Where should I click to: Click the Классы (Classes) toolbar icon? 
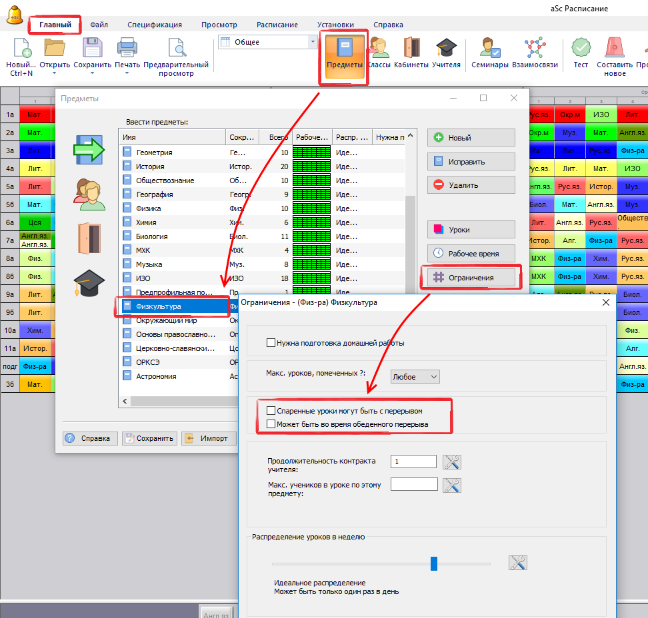click(x=380, y=52)
